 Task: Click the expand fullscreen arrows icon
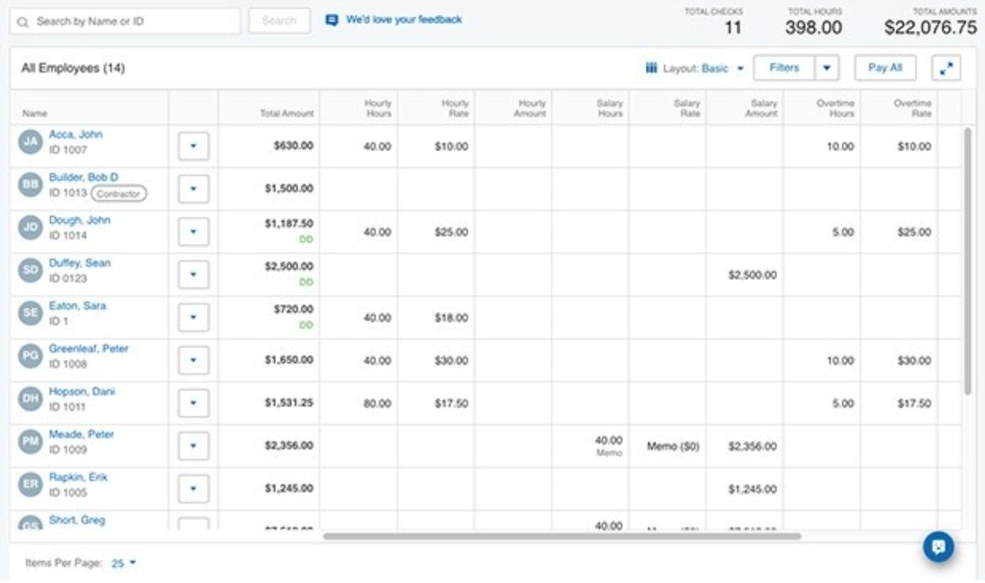click(x=946, y=68)
